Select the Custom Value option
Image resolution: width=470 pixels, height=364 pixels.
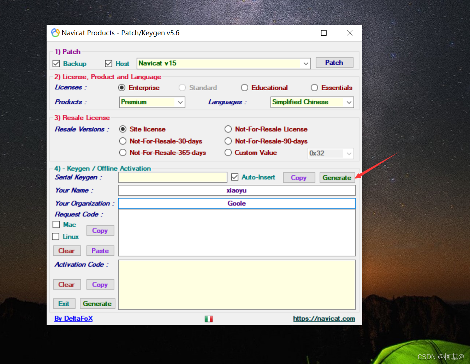228,153
